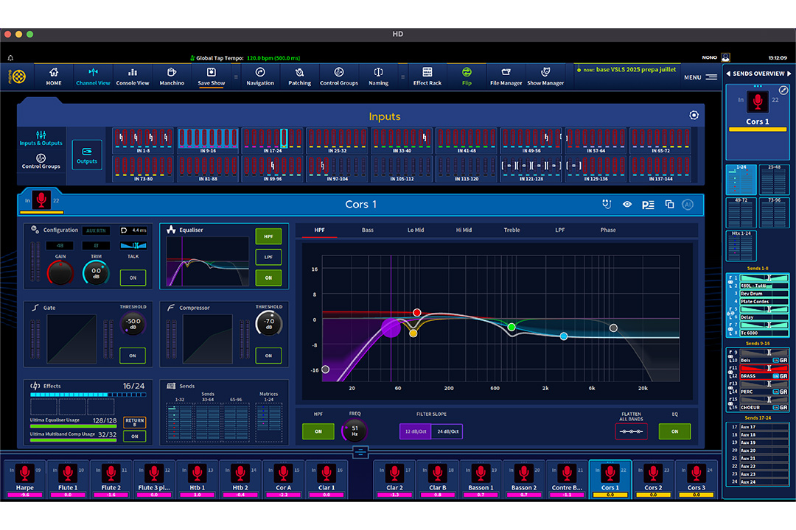Select the Treble EQ tab
796x530 pixels.
512,230
